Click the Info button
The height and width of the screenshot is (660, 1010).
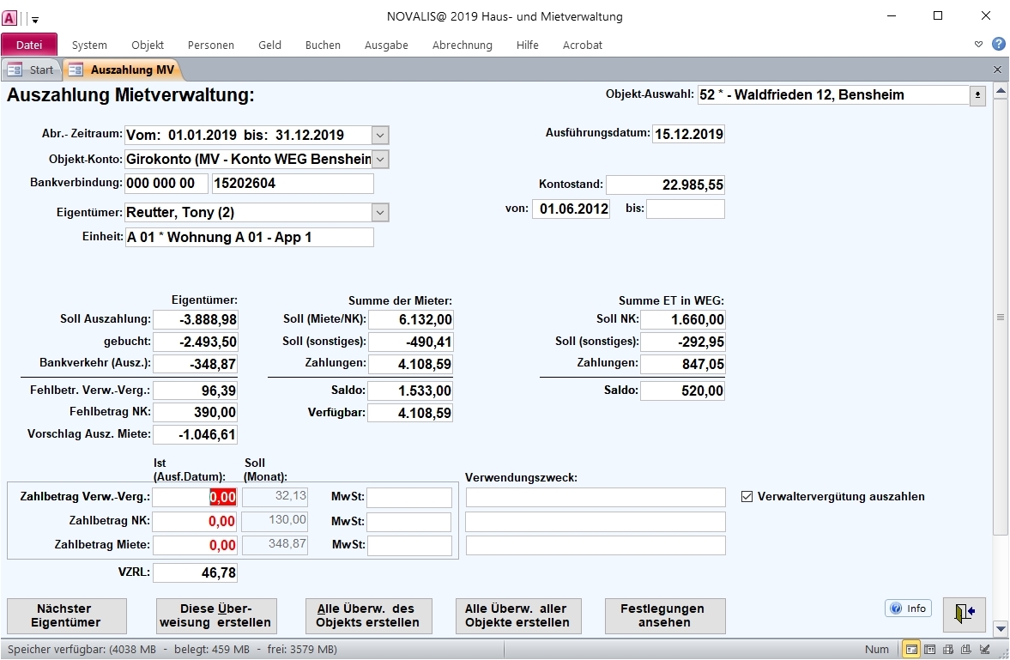pyautogui.click(x=908, y=609)
